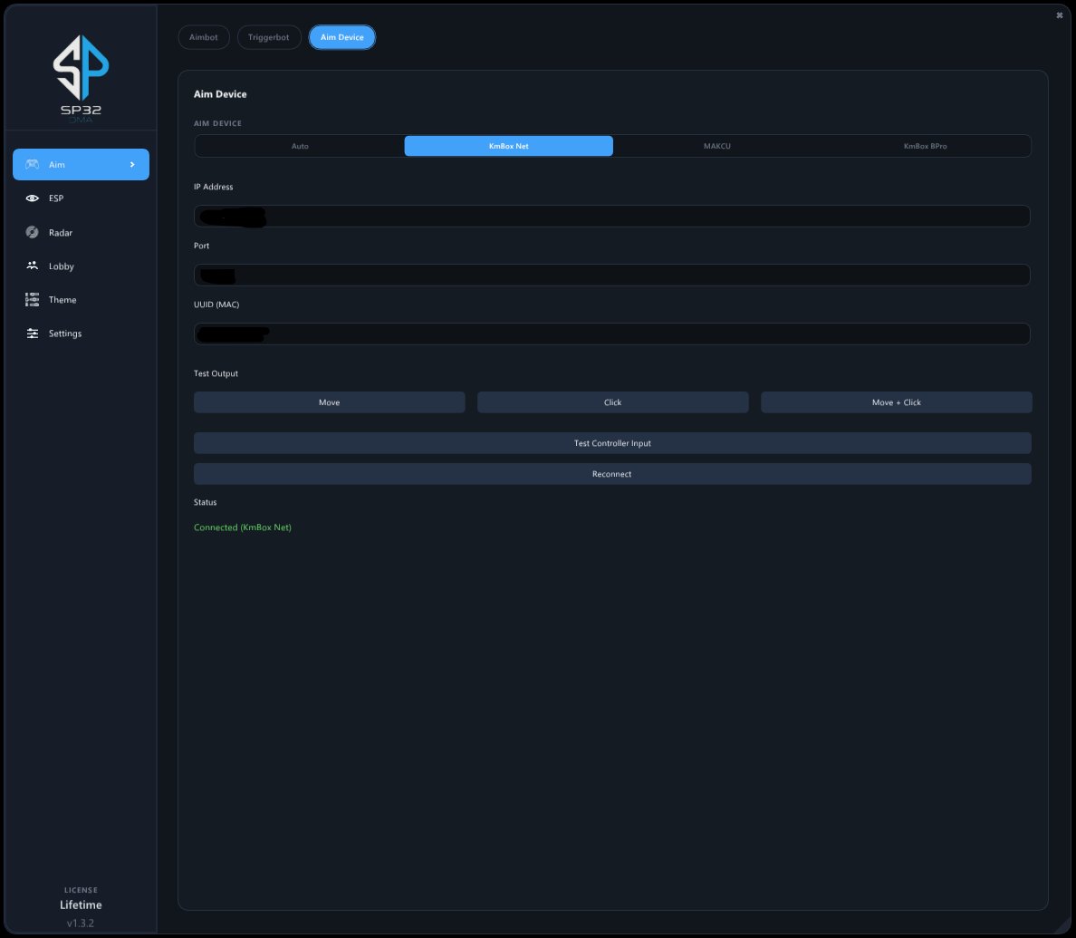Select Auto as aim device
Viewport: 1076px width, 938px height.
click(x=300, y=146)
